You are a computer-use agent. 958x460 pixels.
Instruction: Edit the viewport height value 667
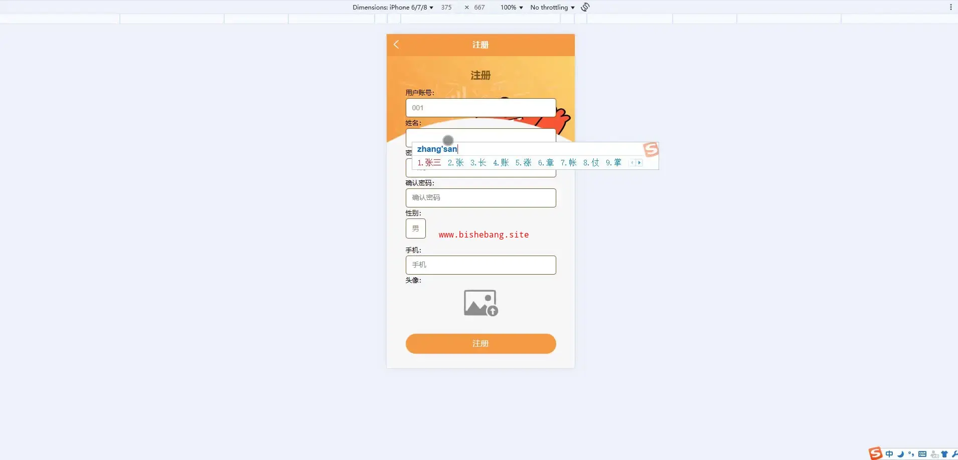[480, 7]
